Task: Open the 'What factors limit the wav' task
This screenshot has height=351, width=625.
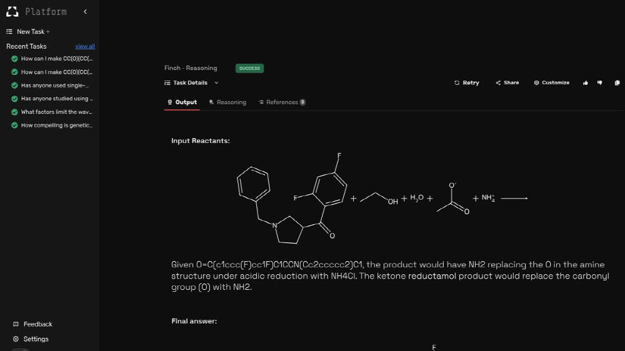Action: tap(56, 112)
